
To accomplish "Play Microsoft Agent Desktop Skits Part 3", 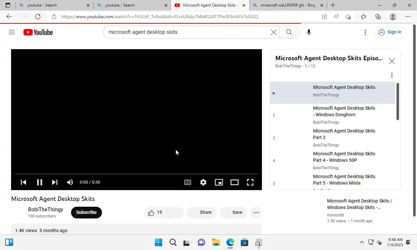I will click(333, 138).
